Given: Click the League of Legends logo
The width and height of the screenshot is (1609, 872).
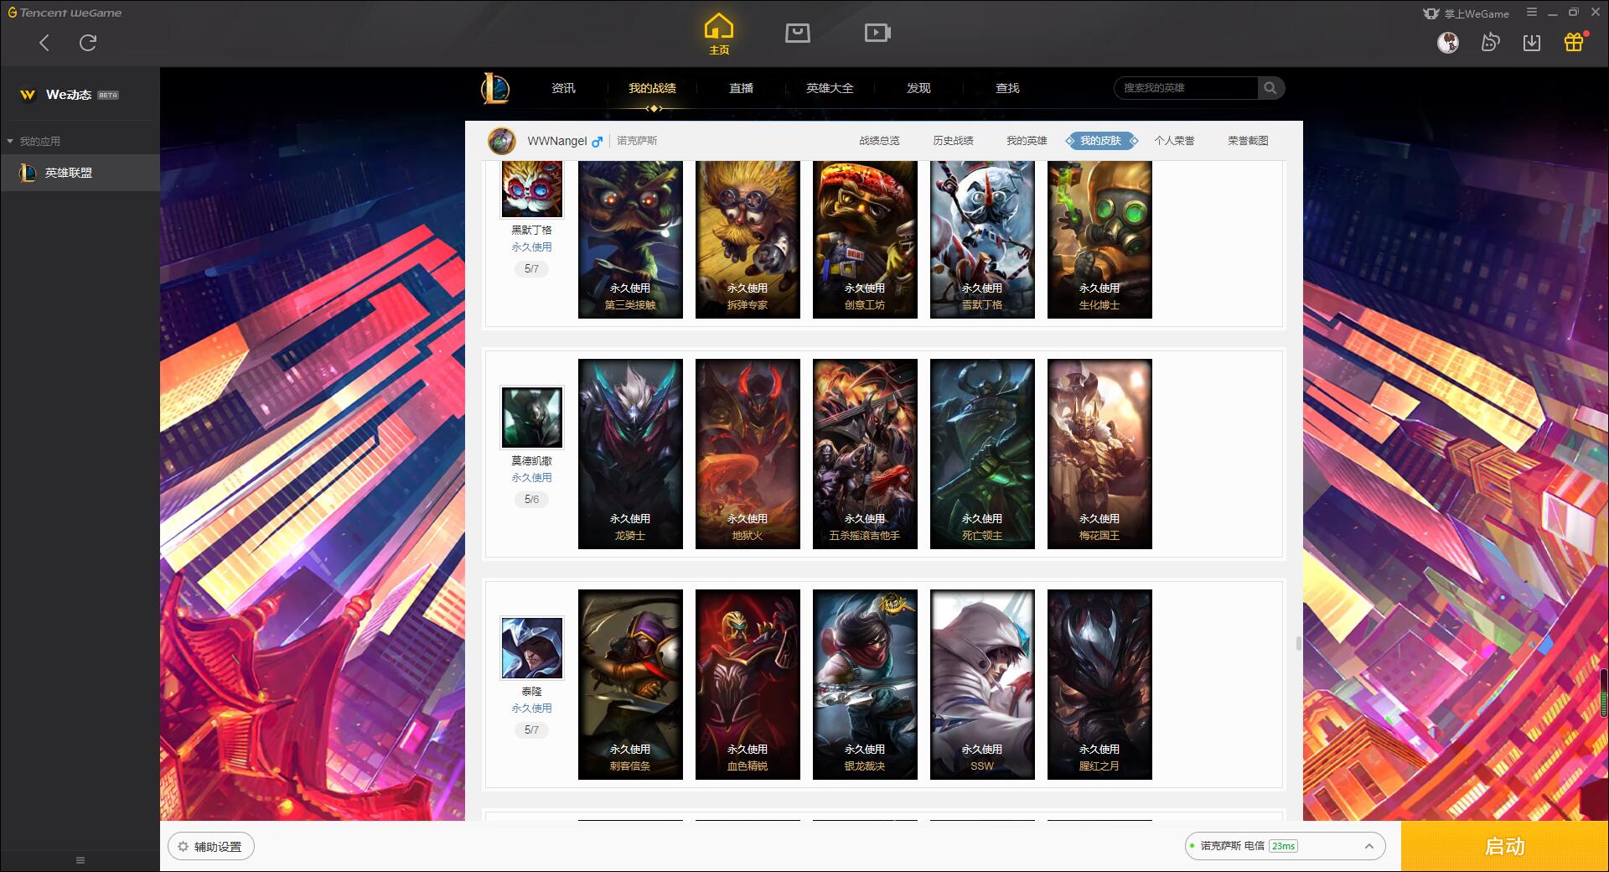Looking at the screenshot, I should tap(495, 88).
